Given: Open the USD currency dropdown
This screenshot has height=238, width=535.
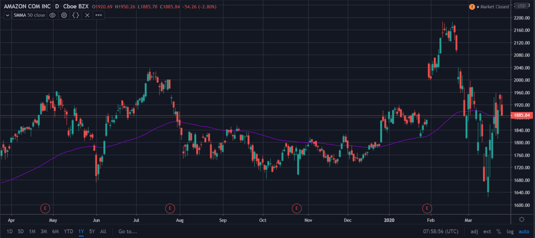Looking at the screenshot, I should click(x=521, y=6).
